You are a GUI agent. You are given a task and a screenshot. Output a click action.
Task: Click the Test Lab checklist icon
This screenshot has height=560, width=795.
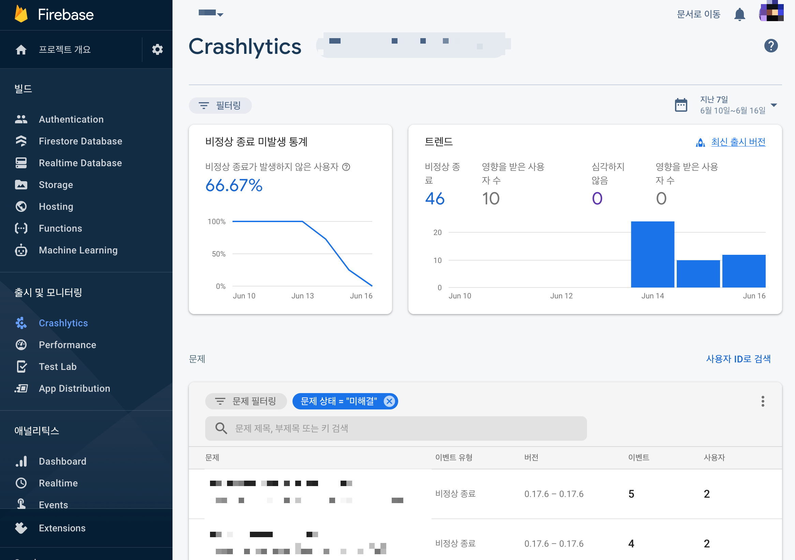tap(22, 367)
